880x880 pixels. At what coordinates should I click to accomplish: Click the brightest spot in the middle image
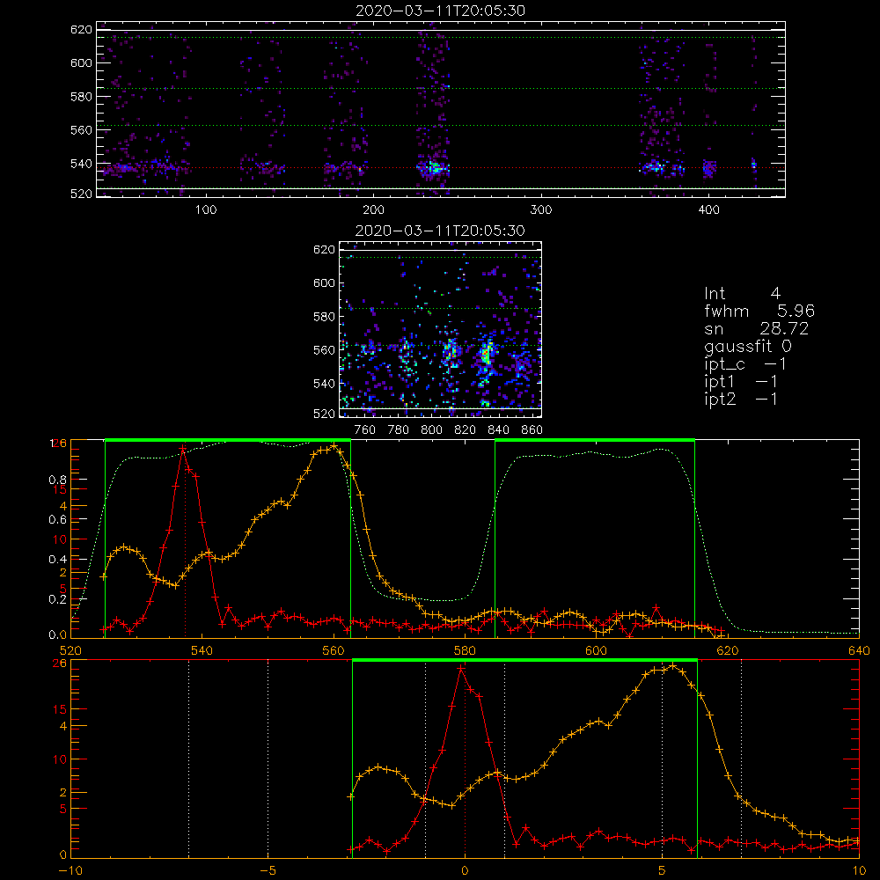[486, 354]
